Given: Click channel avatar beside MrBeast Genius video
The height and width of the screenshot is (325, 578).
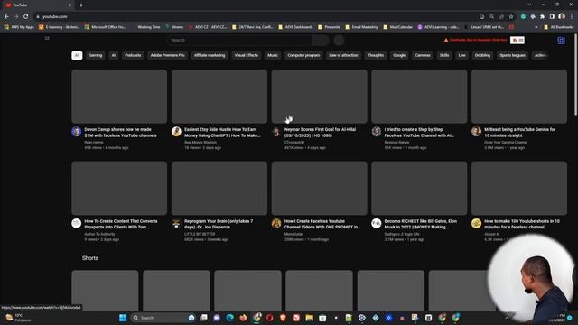Looking at the screenshot, I should (476, 132).
